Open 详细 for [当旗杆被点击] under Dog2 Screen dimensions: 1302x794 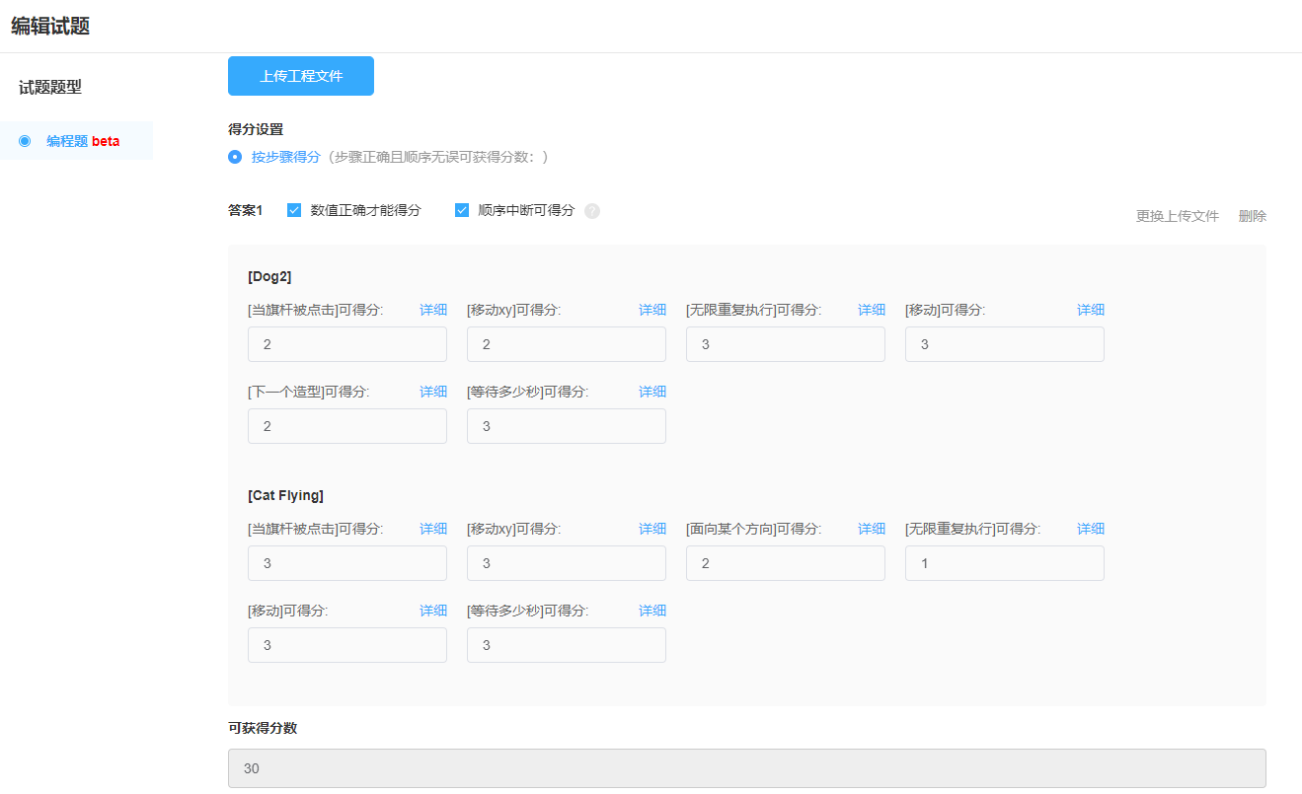click(433, 309)
